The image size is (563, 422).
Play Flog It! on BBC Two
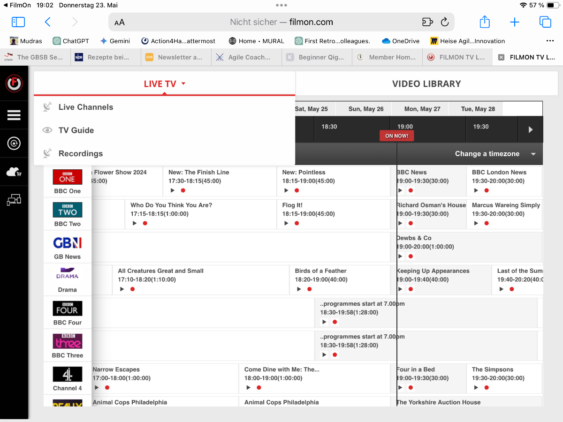coord(286,223)
